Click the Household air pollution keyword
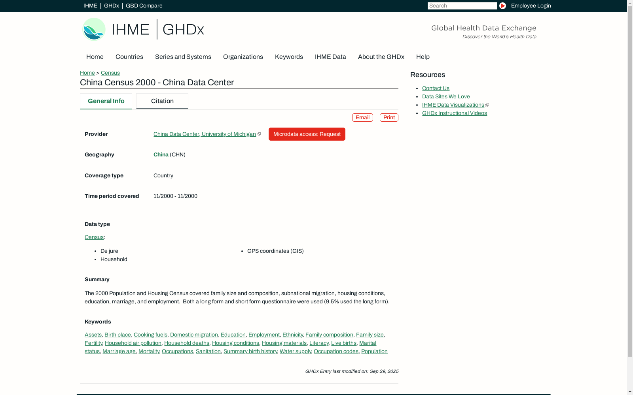Image resolution: width=633 pixels, height=395 pixels. 133,343
